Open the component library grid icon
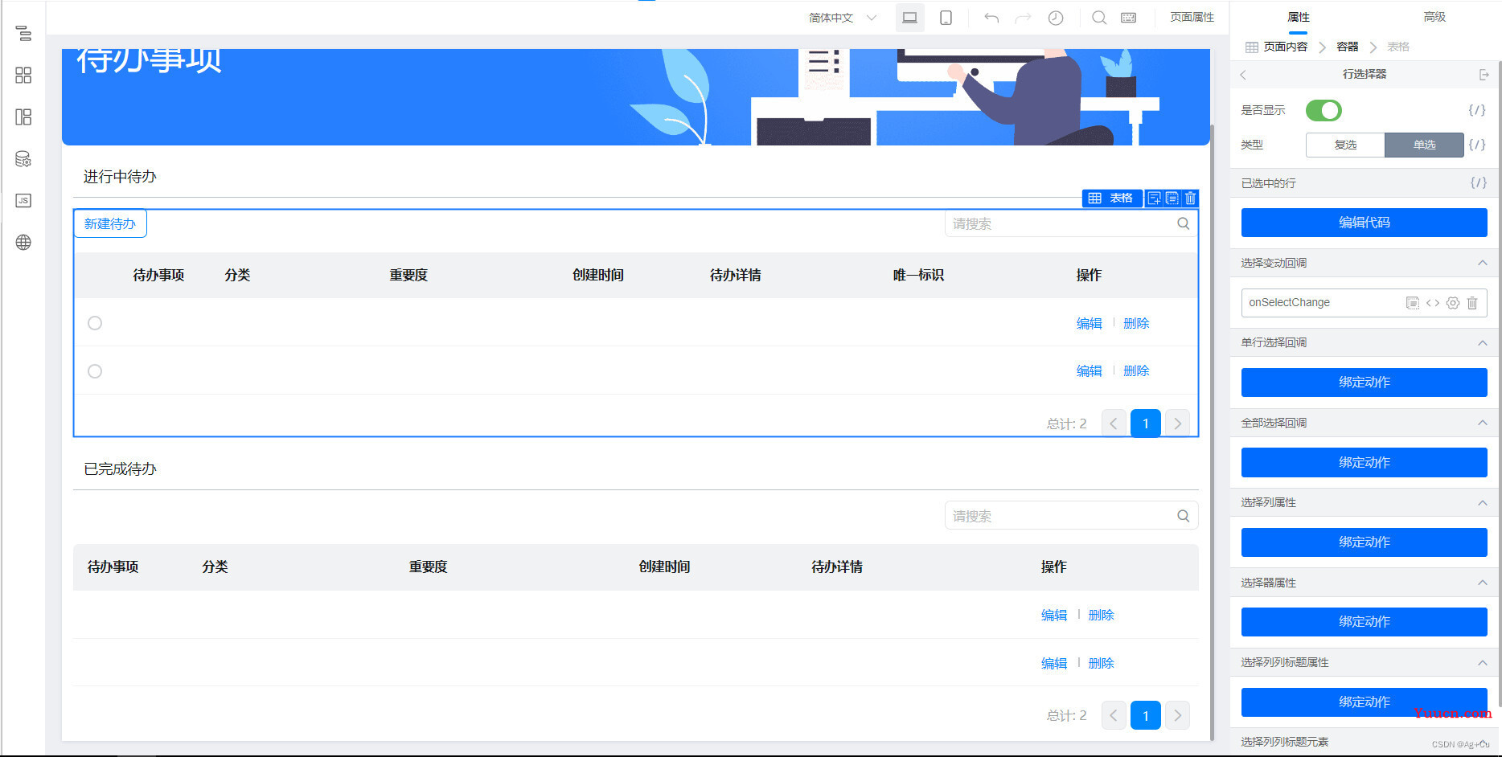The height and width of the screenshot is (757, 1502). (23, 76)
